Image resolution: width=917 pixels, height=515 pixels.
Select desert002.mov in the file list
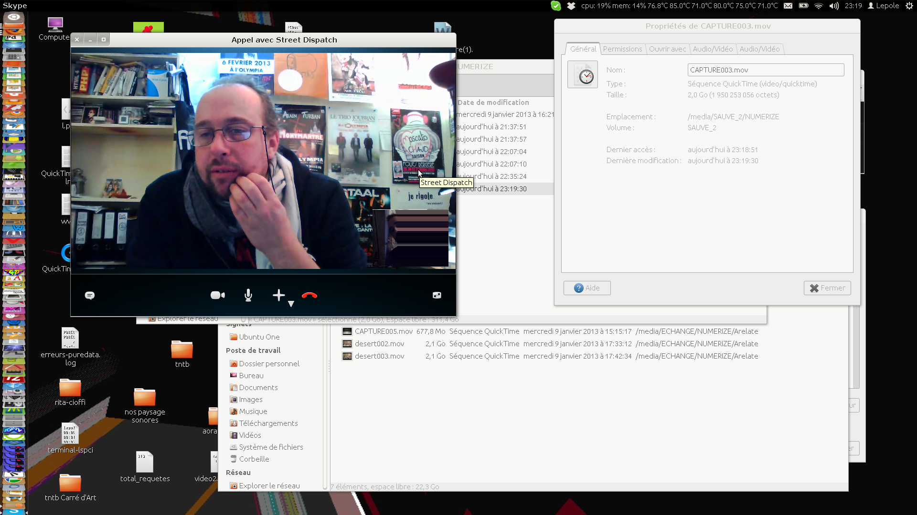pos(379,344)
